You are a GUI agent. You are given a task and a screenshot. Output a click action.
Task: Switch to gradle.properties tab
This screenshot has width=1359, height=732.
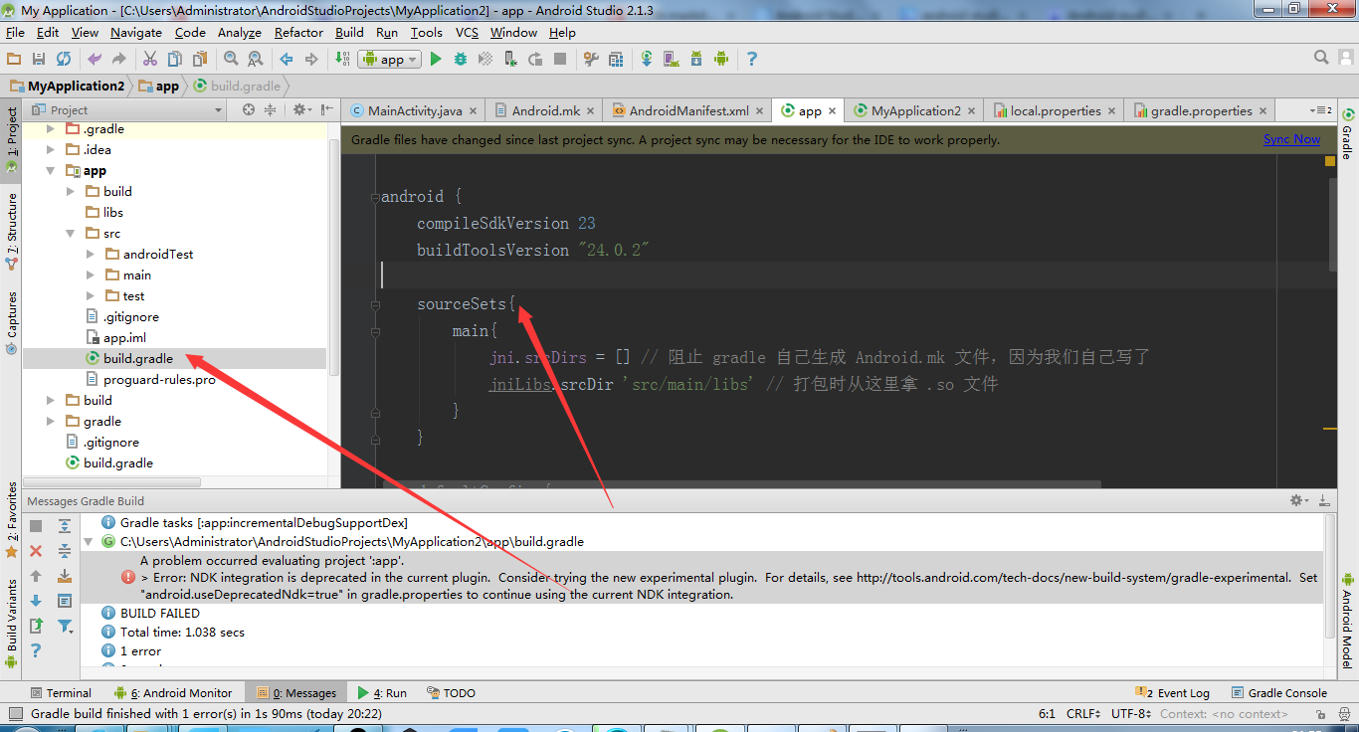click(1201, 110)
